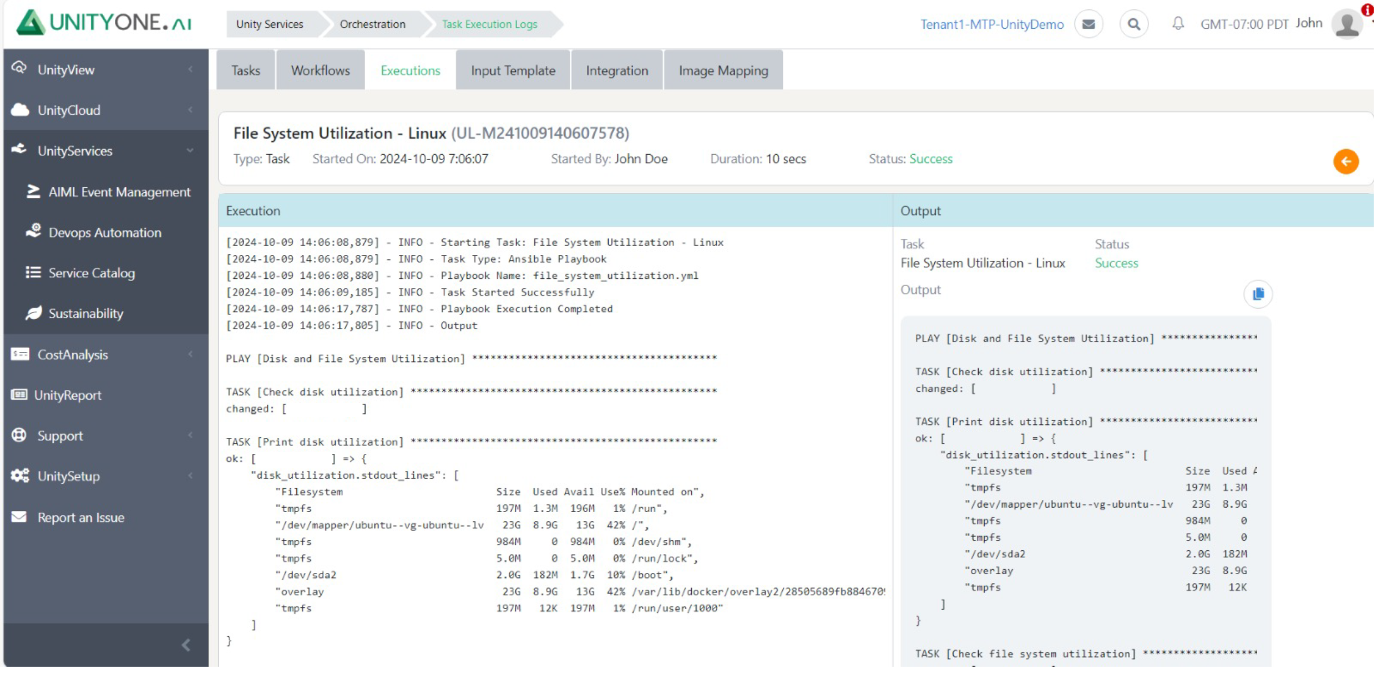Click the Sustainability leaf icon
Image resolution: width=1387 pixels, height=680 pixels.
click(x=33, y=313)
